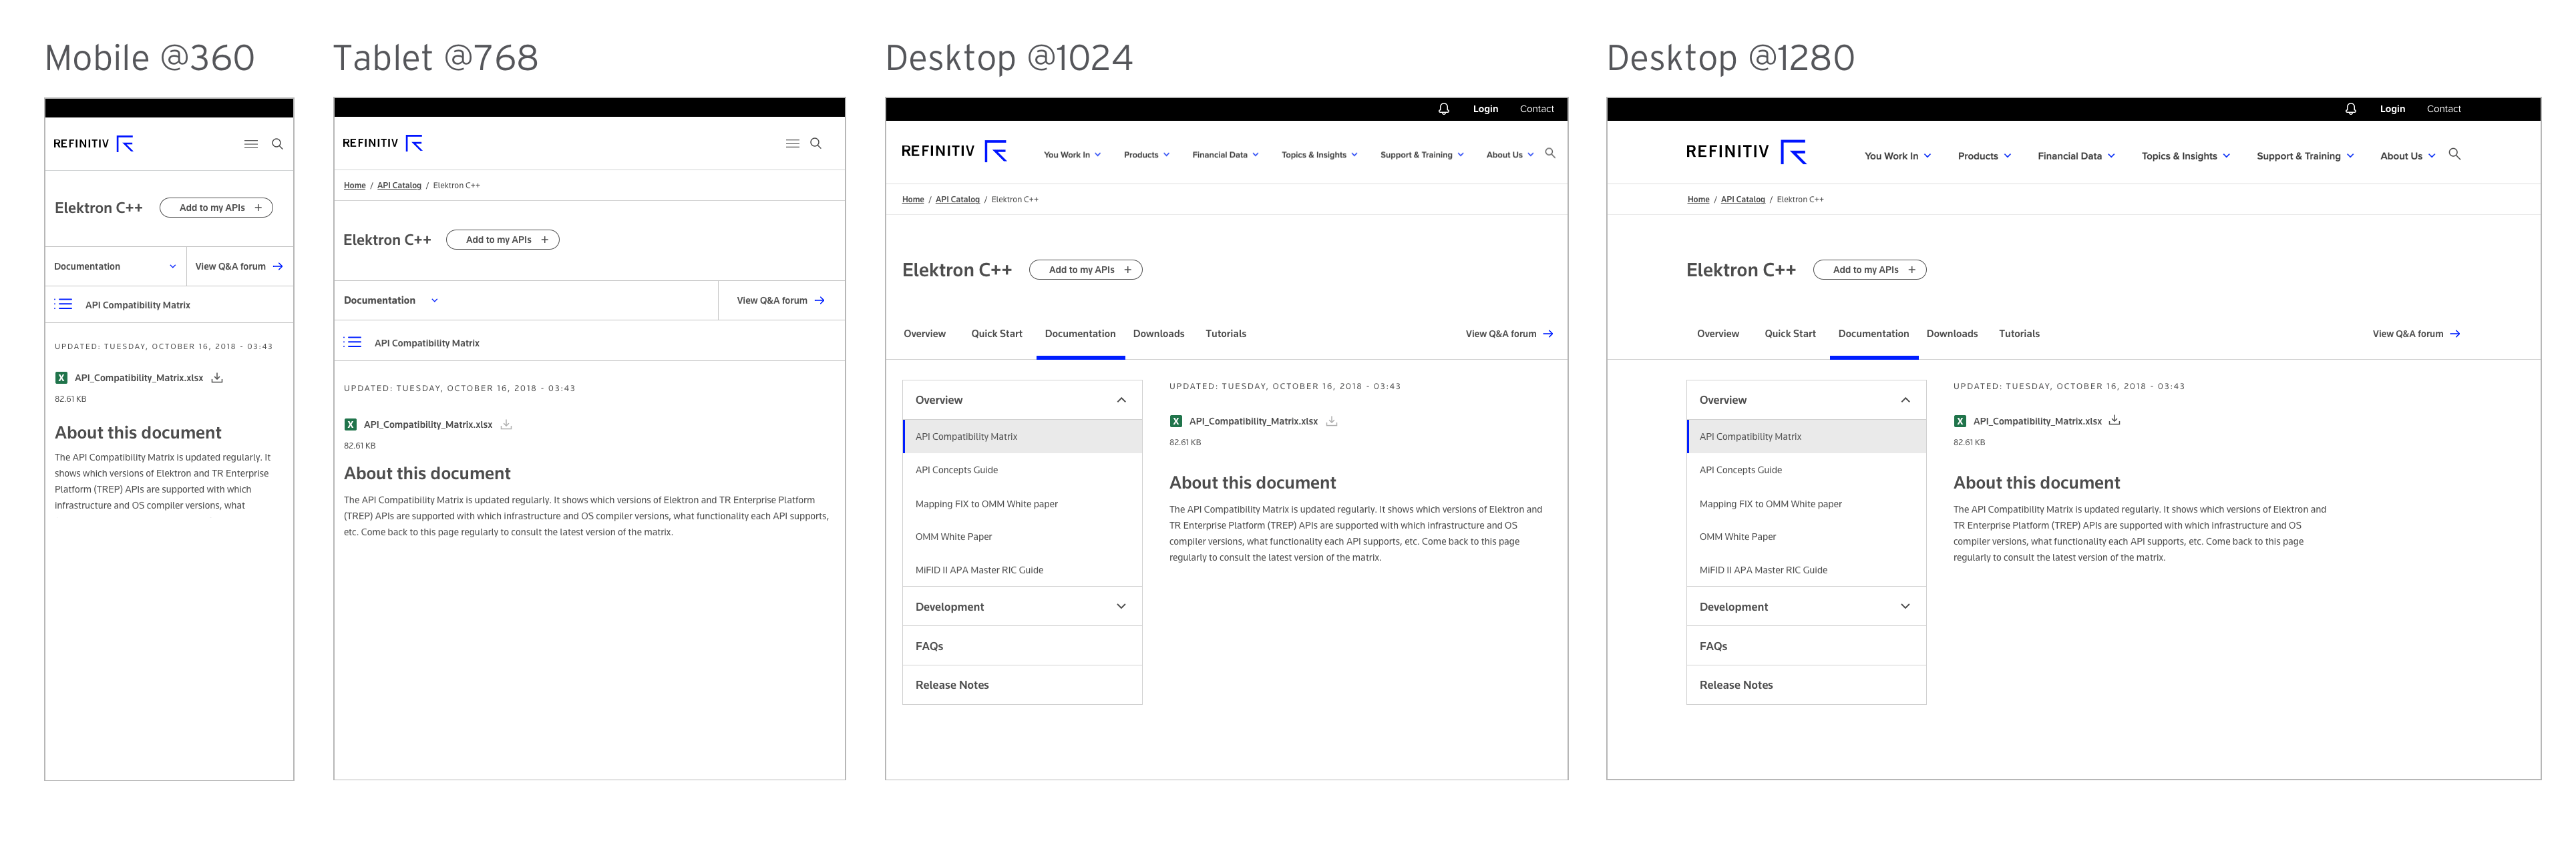Click the Excel file icon next to API_Compatibility_Matrix.xlsx
Viewport: 2576px width, 863px height.
[x=1176, y=420]
